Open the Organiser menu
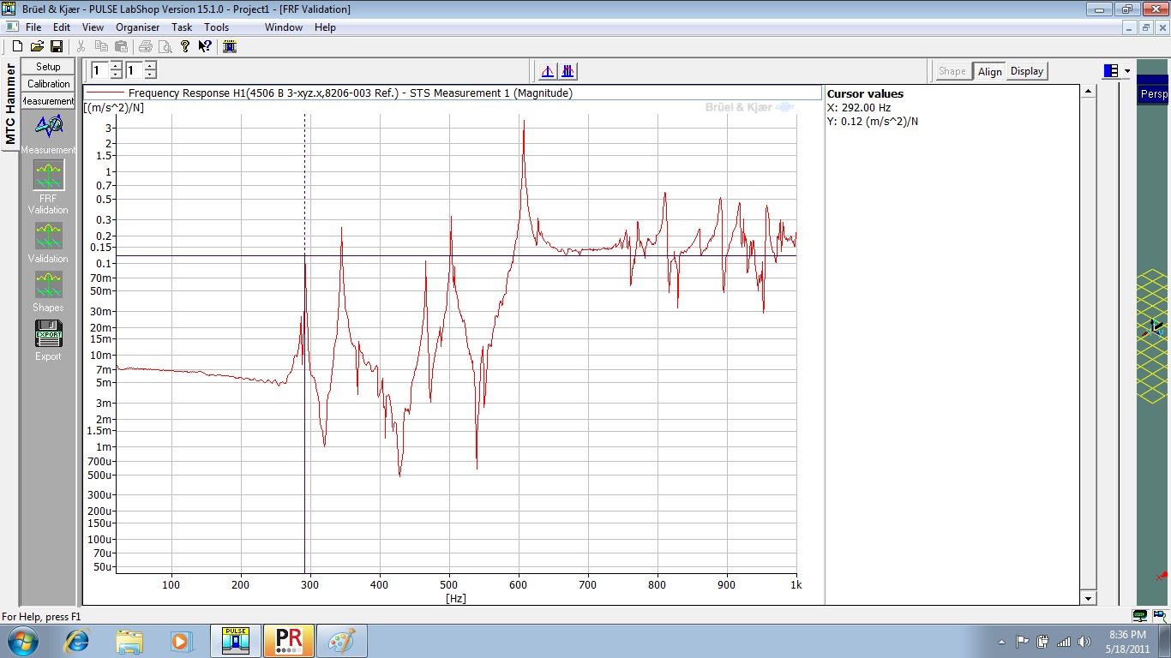Viewport: 1171px width, 658px height. 137,27
